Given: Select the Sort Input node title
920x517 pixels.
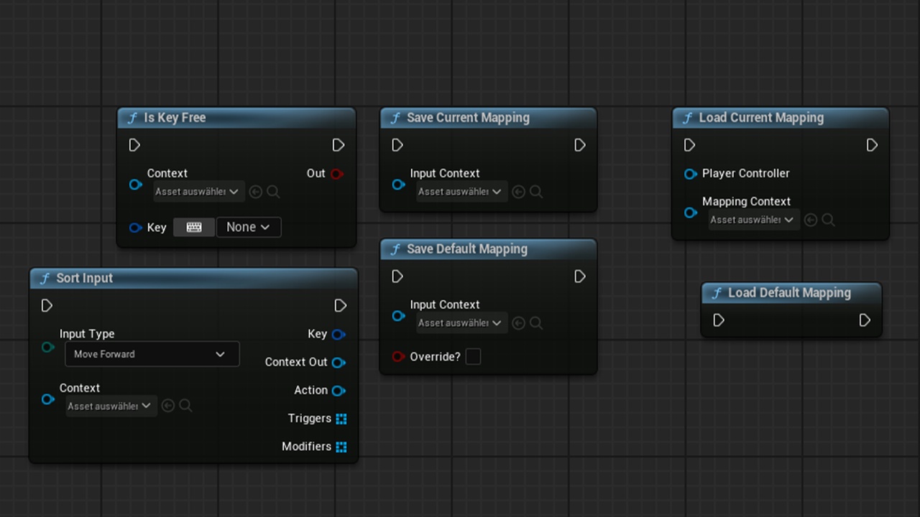Looking at the screenshot, I should click(x=84, y=278).
